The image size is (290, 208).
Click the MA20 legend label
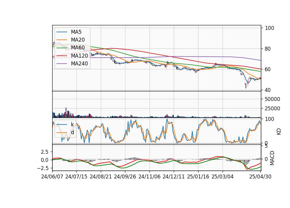coord(78,40)
